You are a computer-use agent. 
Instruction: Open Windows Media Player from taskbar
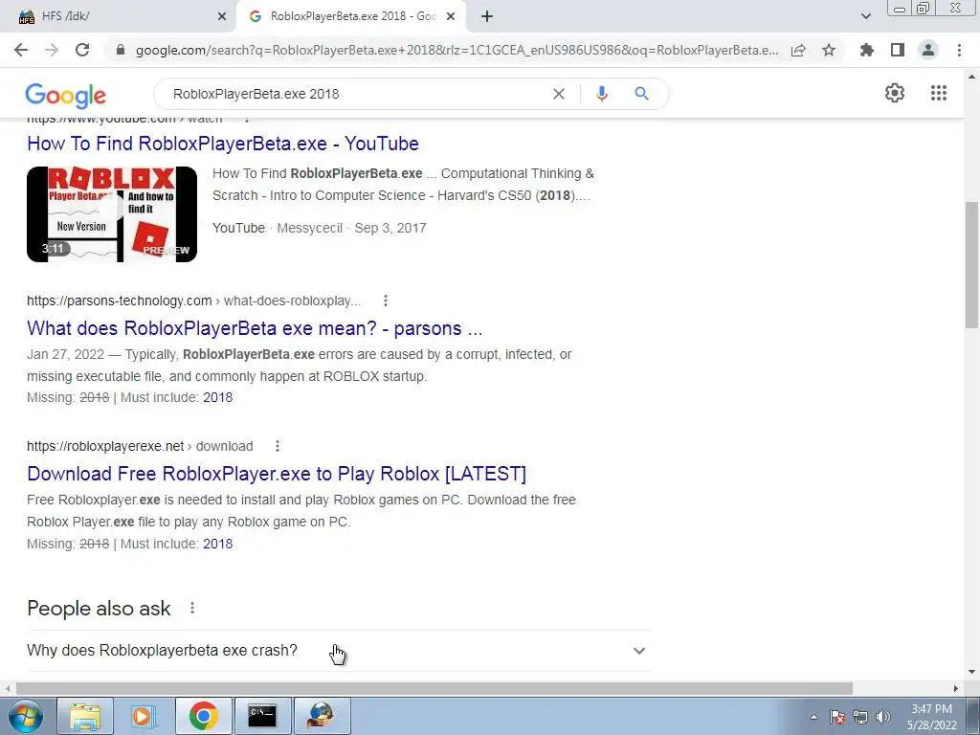pyautogui.click(x=144, y=716)
